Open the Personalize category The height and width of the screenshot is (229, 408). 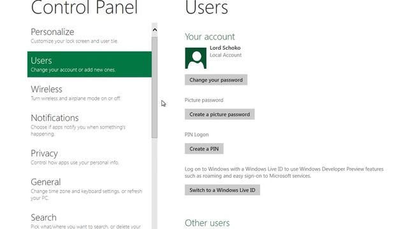89,36
